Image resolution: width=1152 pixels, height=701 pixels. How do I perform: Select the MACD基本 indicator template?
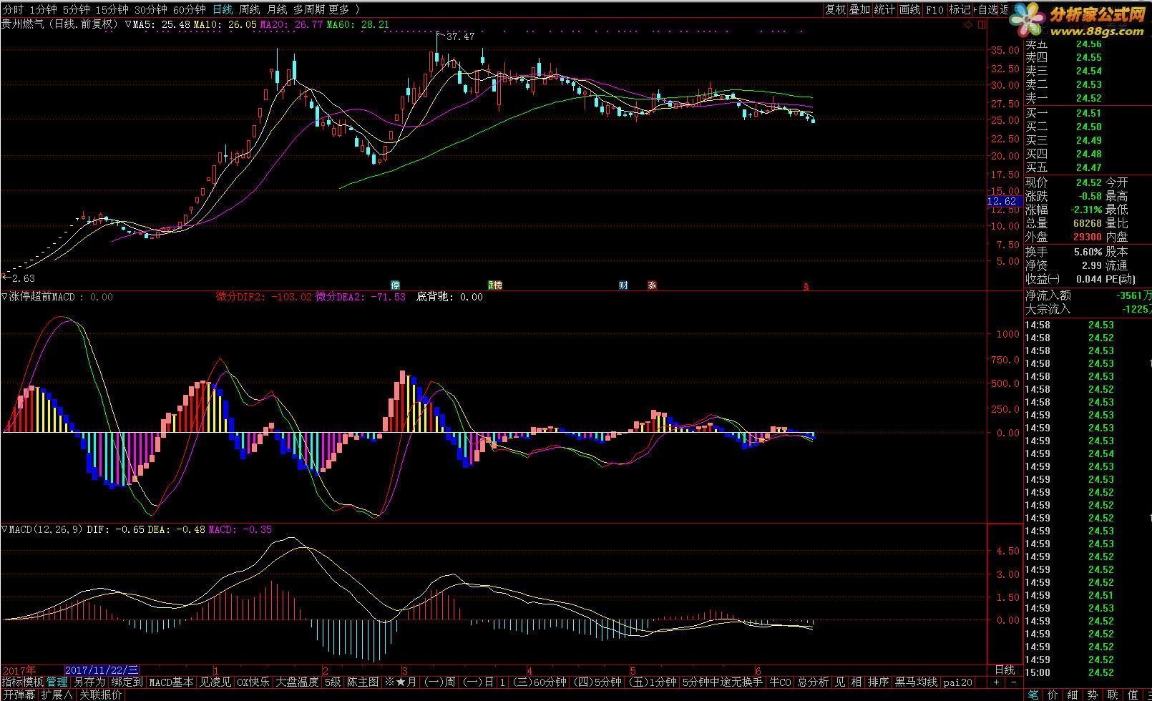[x=172, y=682]
